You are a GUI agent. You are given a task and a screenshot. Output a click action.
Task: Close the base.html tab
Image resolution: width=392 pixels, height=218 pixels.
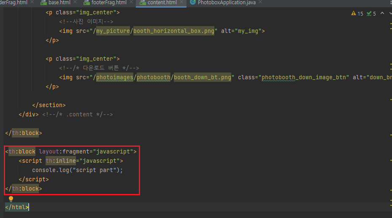coord(75,2)
